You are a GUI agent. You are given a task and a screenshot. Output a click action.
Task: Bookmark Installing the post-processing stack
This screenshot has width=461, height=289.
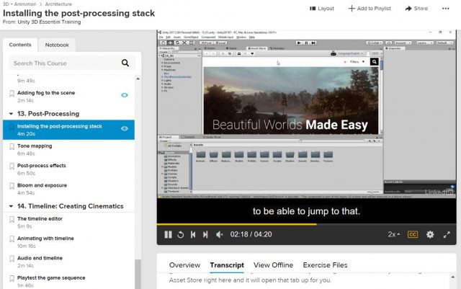12,127
